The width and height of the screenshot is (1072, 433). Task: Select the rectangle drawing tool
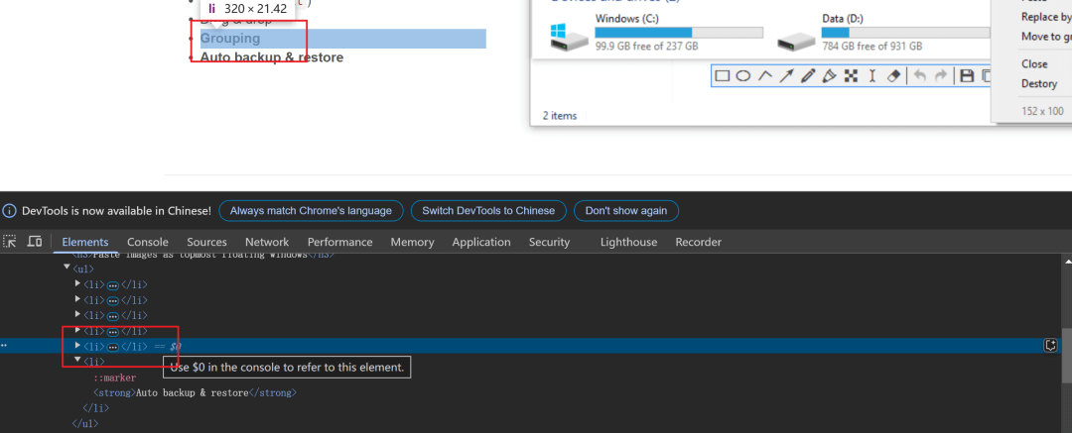[x=723, y=76]
